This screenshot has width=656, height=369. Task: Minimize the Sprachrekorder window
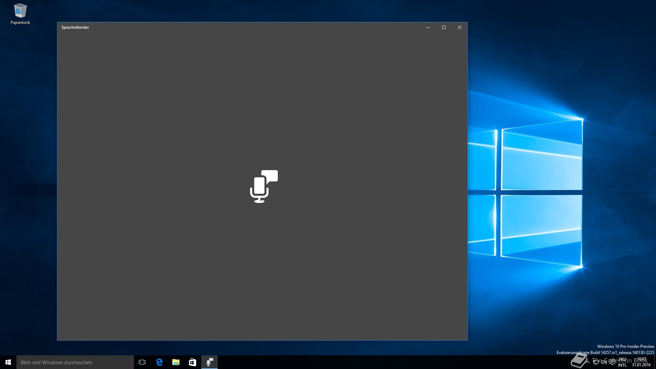pyautogui.click(x=428, y=27)
